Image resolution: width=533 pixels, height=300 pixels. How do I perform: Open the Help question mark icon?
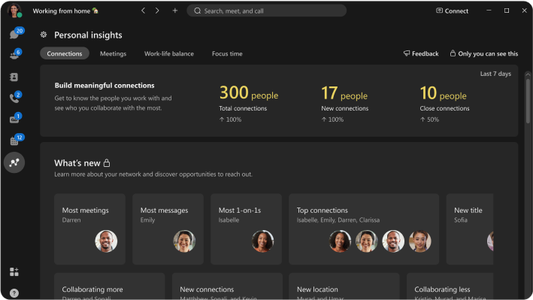(14, 293)
